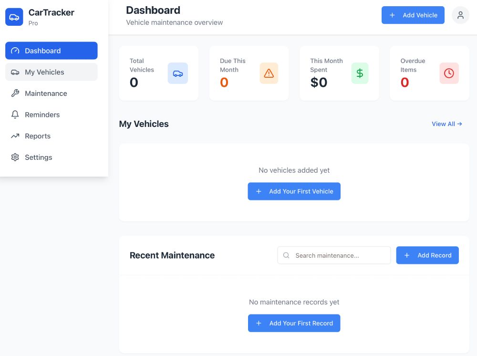This screenshot has width=477, height=356.
Task: Click the Reports trend arrow icon
Action: click(15, 136)
